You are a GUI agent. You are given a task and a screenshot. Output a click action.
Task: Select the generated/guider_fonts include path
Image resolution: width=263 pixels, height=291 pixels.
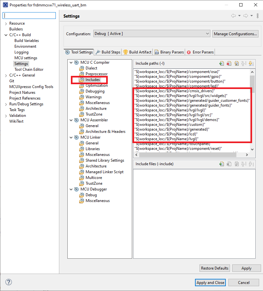pyautogui.click(x=183, y=105)
